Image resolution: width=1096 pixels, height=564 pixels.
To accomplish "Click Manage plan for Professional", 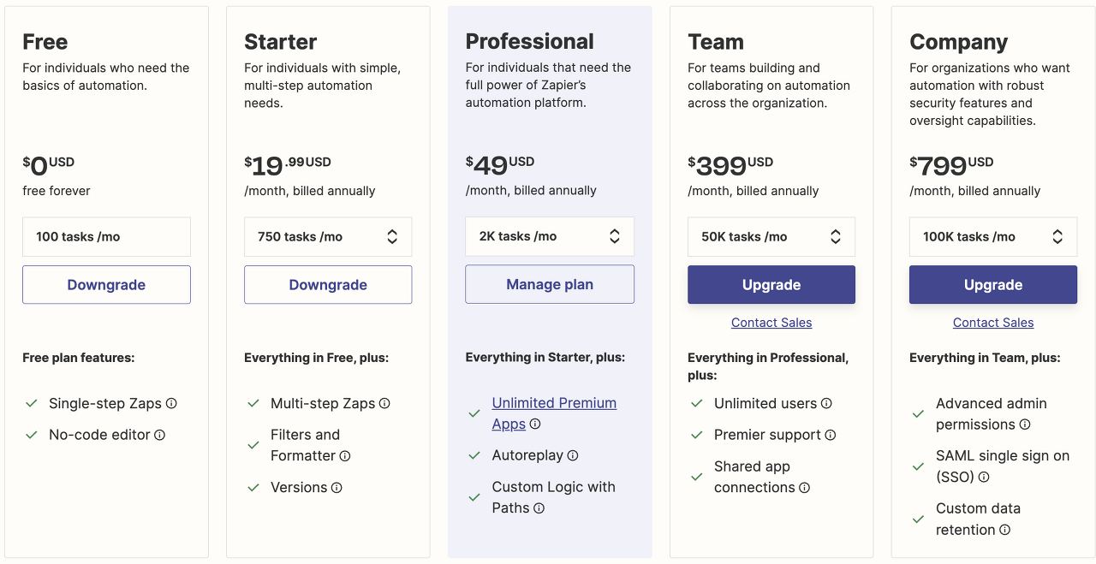I will (x=550, y=284).
